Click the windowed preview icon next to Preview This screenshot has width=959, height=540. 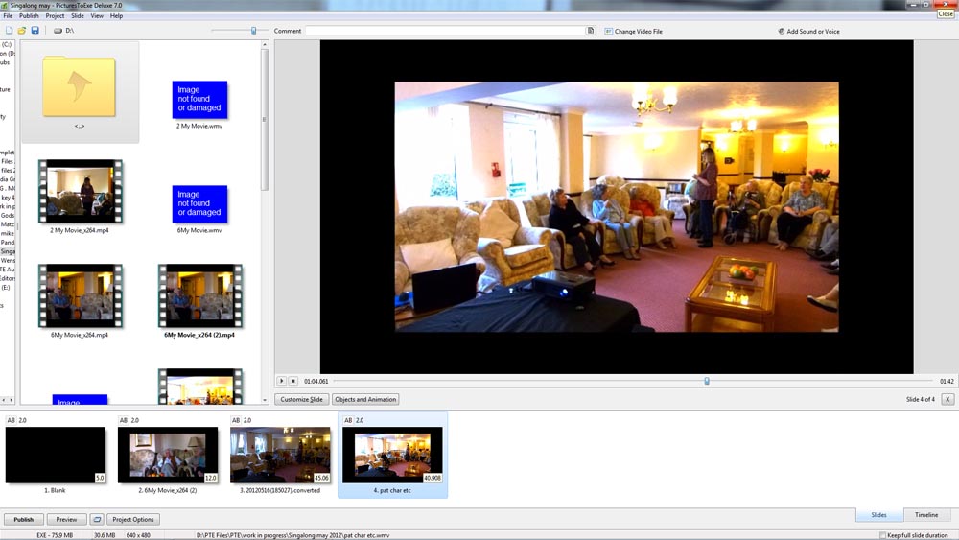click(x=97, y=519)
